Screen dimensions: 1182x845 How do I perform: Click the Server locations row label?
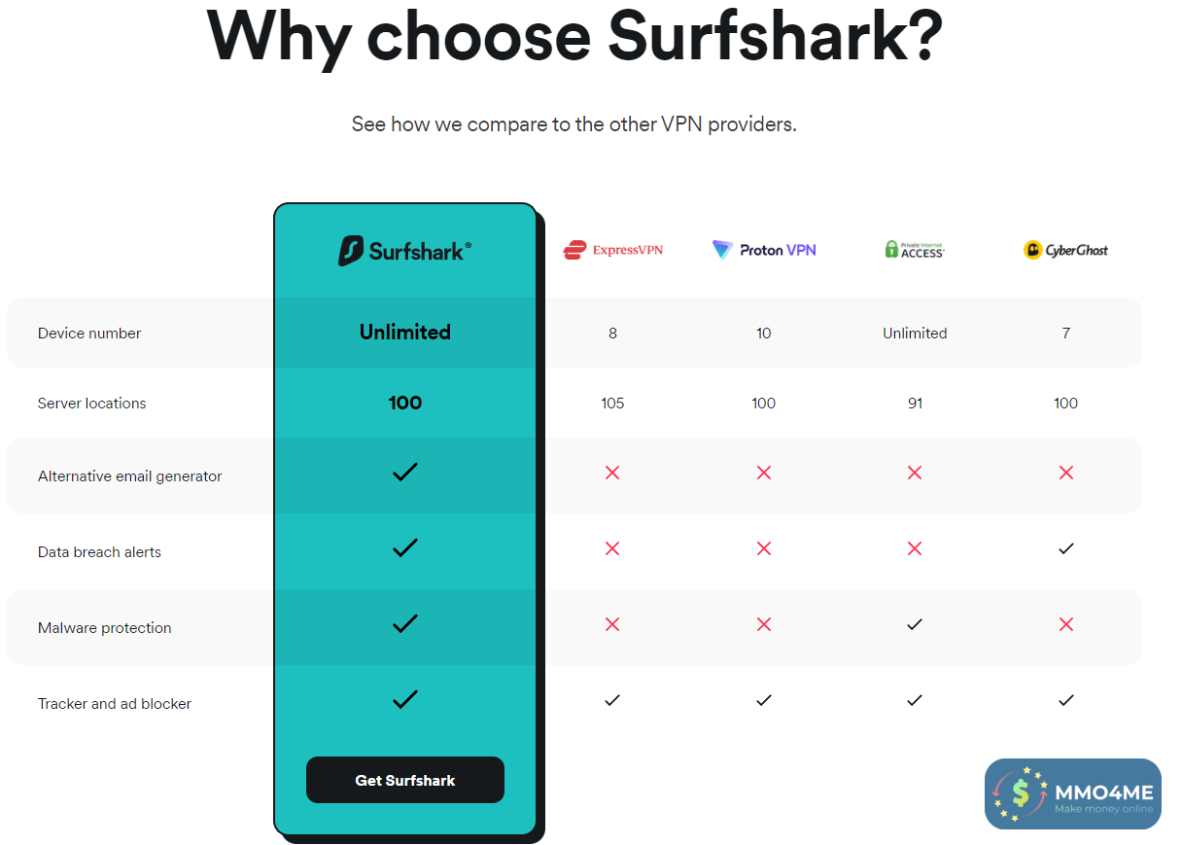click(x=91, y=404)
